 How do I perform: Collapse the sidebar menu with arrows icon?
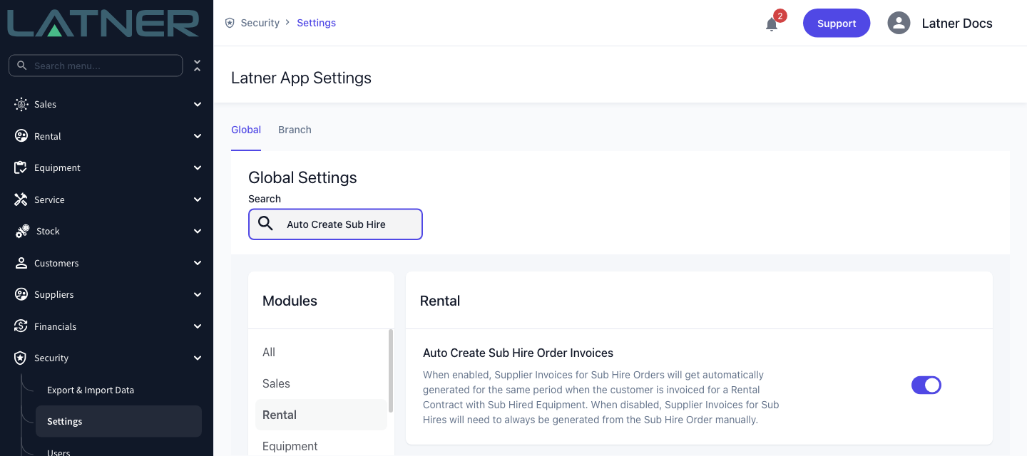click(198, 66)
